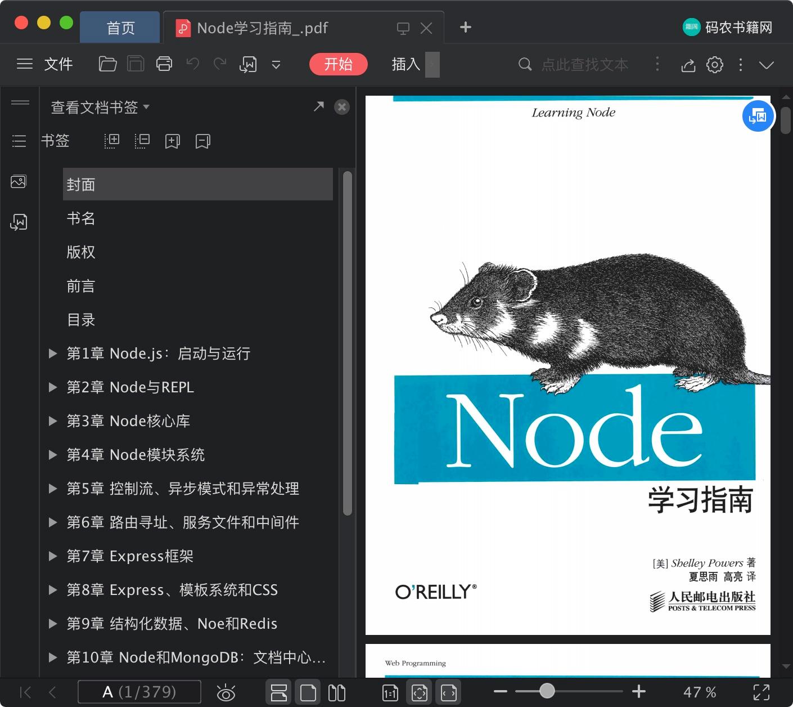Expand 第7章 Express框架
Screen dimensions: 793x707
point(53,556)
